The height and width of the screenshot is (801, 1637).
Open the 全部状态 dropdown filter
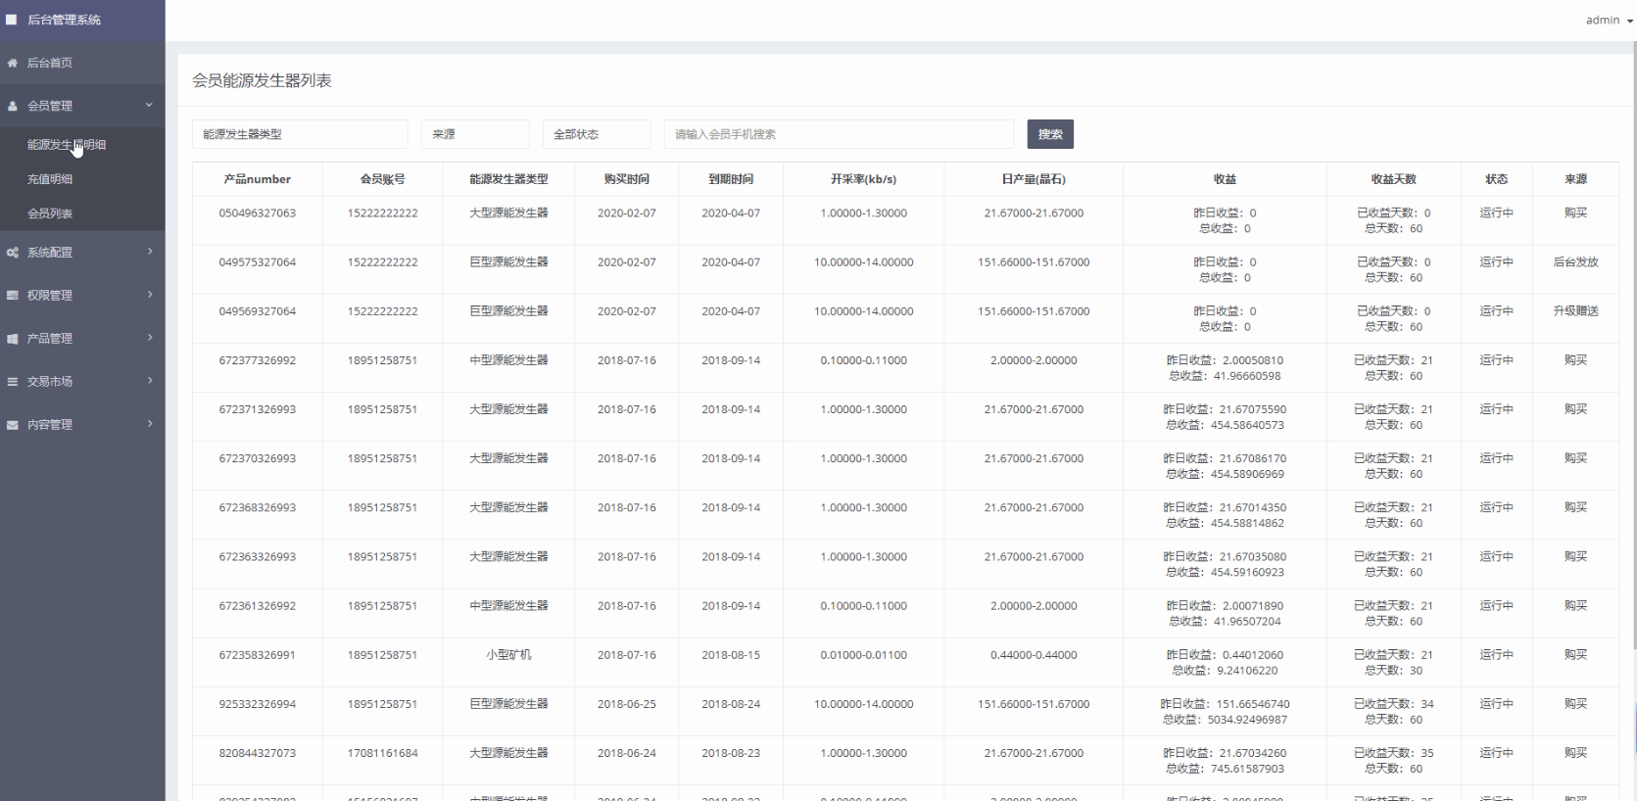(x=597, y=134)
